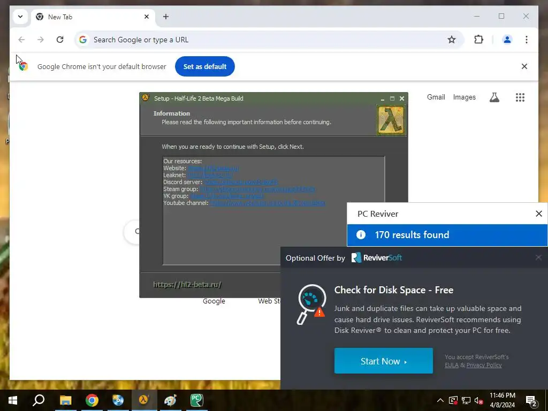Open Chrome tab search dropdown arrow
548x411 pixels.
(20, 17)
